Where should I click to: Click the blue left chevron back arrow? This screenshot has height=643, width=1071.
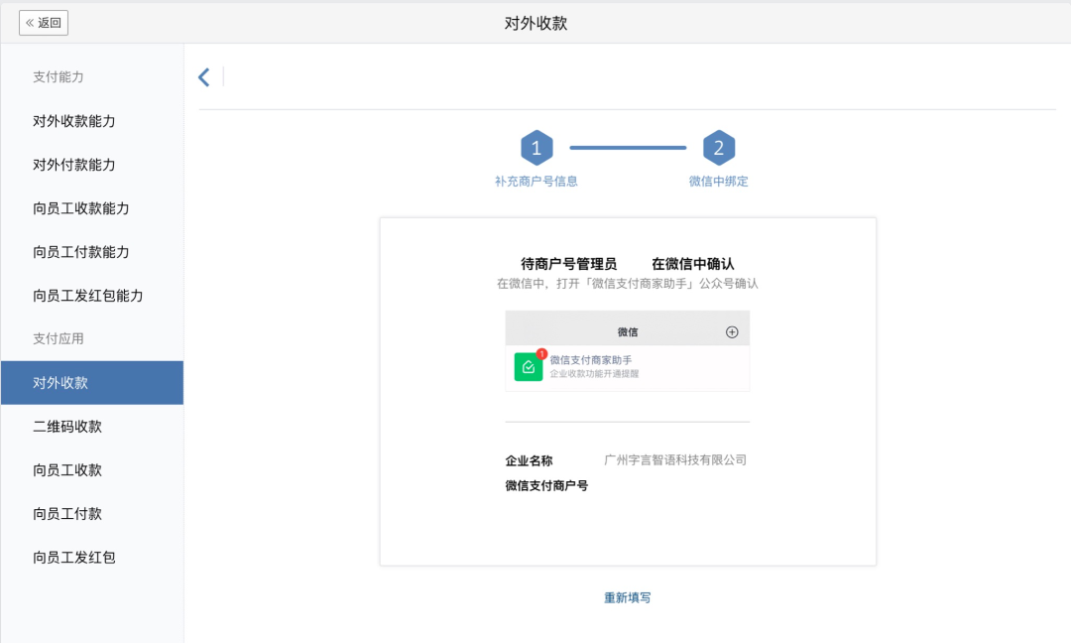pyautogui.click(x=204, y=77)
